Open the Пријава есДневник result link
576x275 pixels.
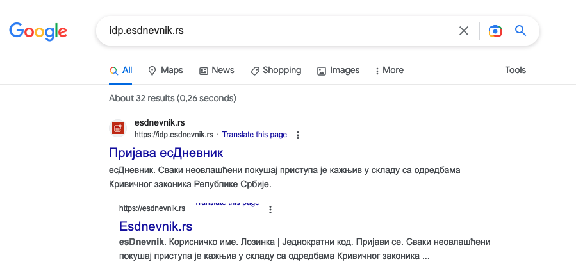(x=166, y=153)
